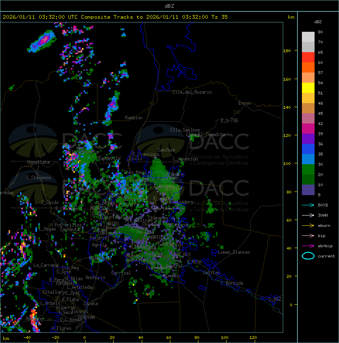Click the 'Potrerillos' location label
The width and height of the screenshot is (339, 343).
point(68,225)
